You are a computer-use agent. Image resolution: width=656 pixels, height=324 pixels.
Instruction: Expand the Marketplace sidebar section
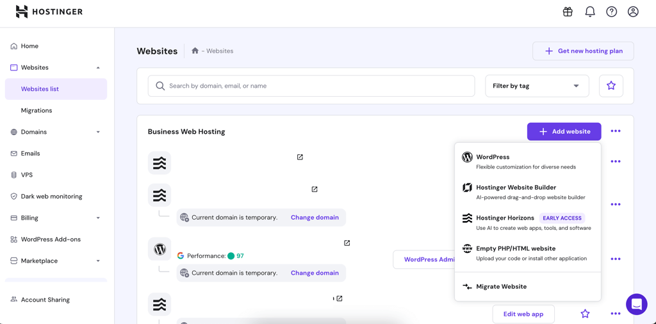[x=98, y=261]
